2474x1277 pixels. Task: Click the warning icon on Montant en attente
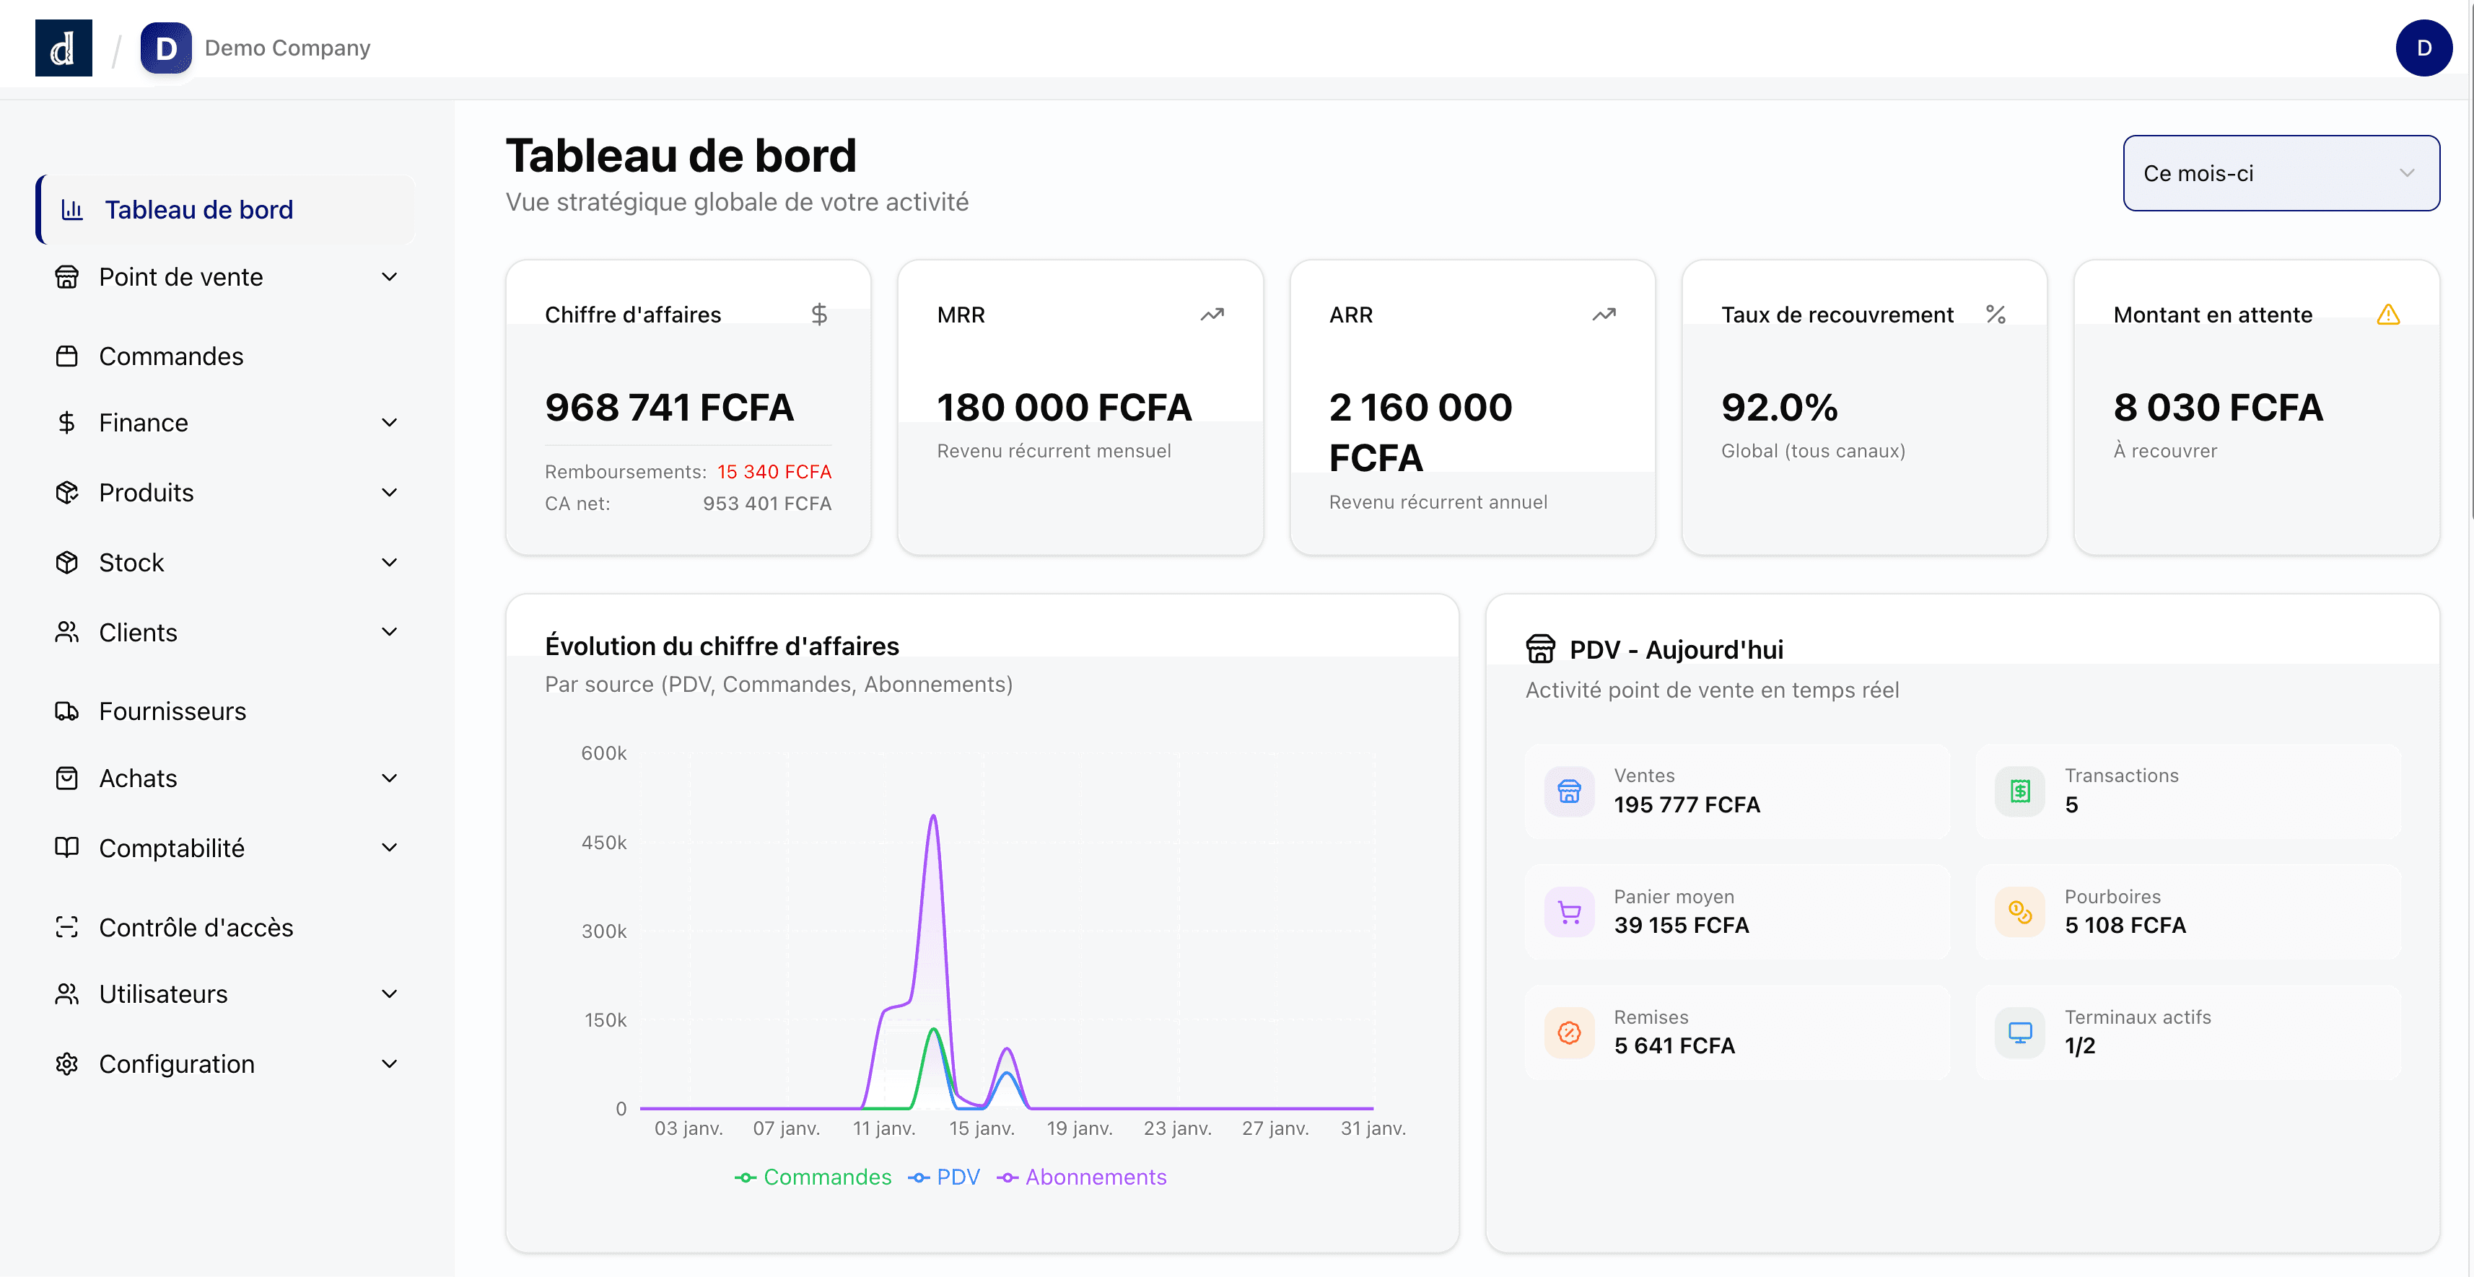pos(2389,314)
